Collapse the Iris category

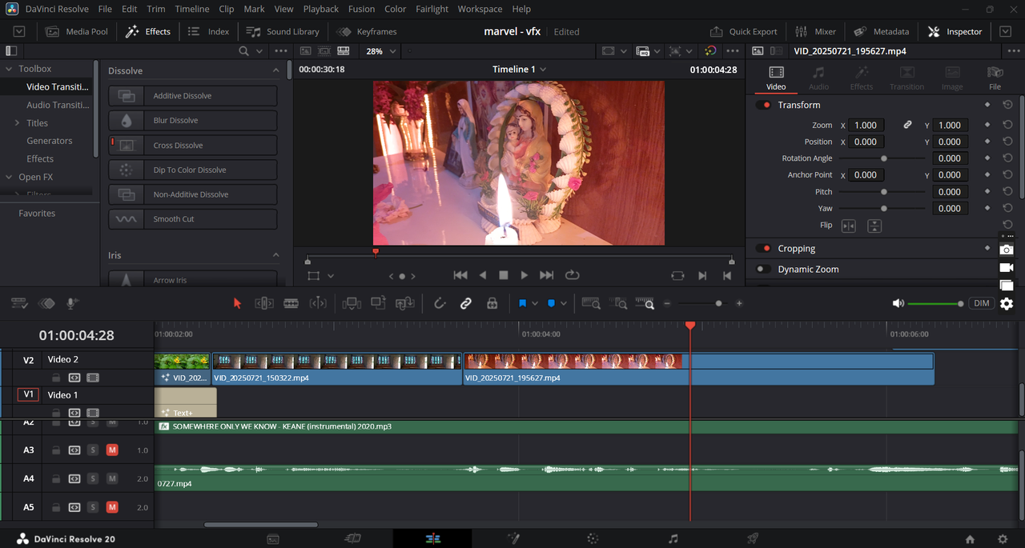275,255
